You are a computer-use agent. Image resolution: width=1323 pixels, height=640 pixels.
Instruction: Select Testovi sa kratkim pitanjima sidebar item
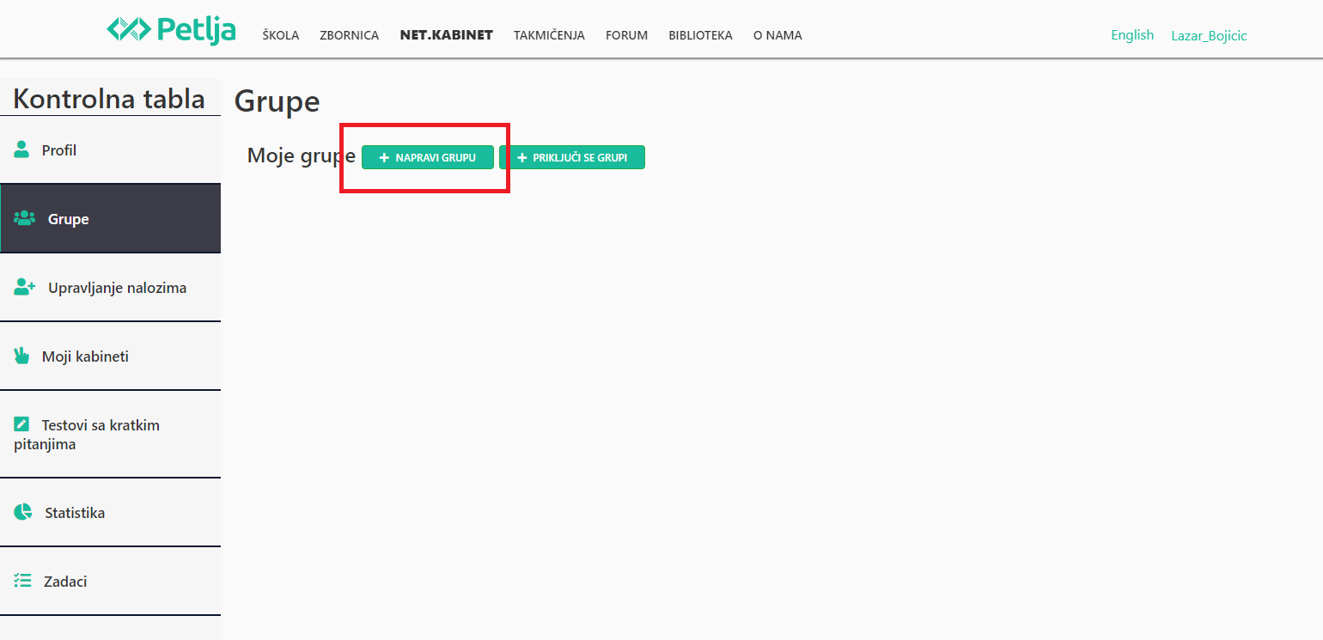click(x=100, y=434)
